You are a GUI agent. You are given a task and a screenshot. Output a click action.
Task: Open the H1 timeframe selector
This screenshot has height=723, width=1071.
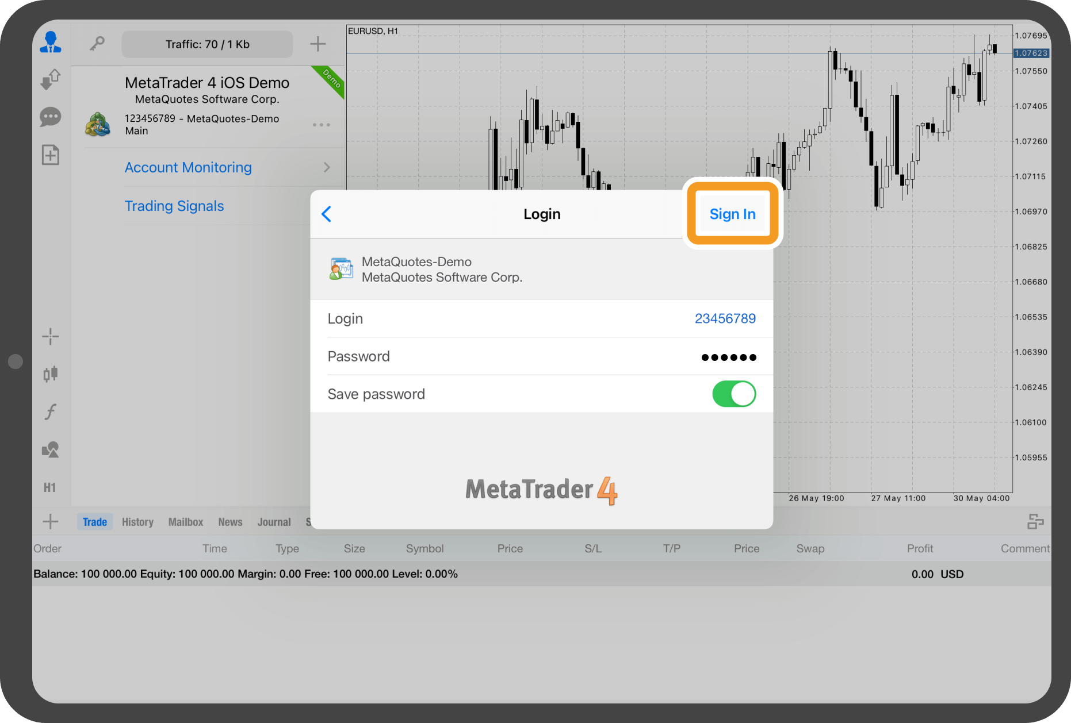(50, 487)
